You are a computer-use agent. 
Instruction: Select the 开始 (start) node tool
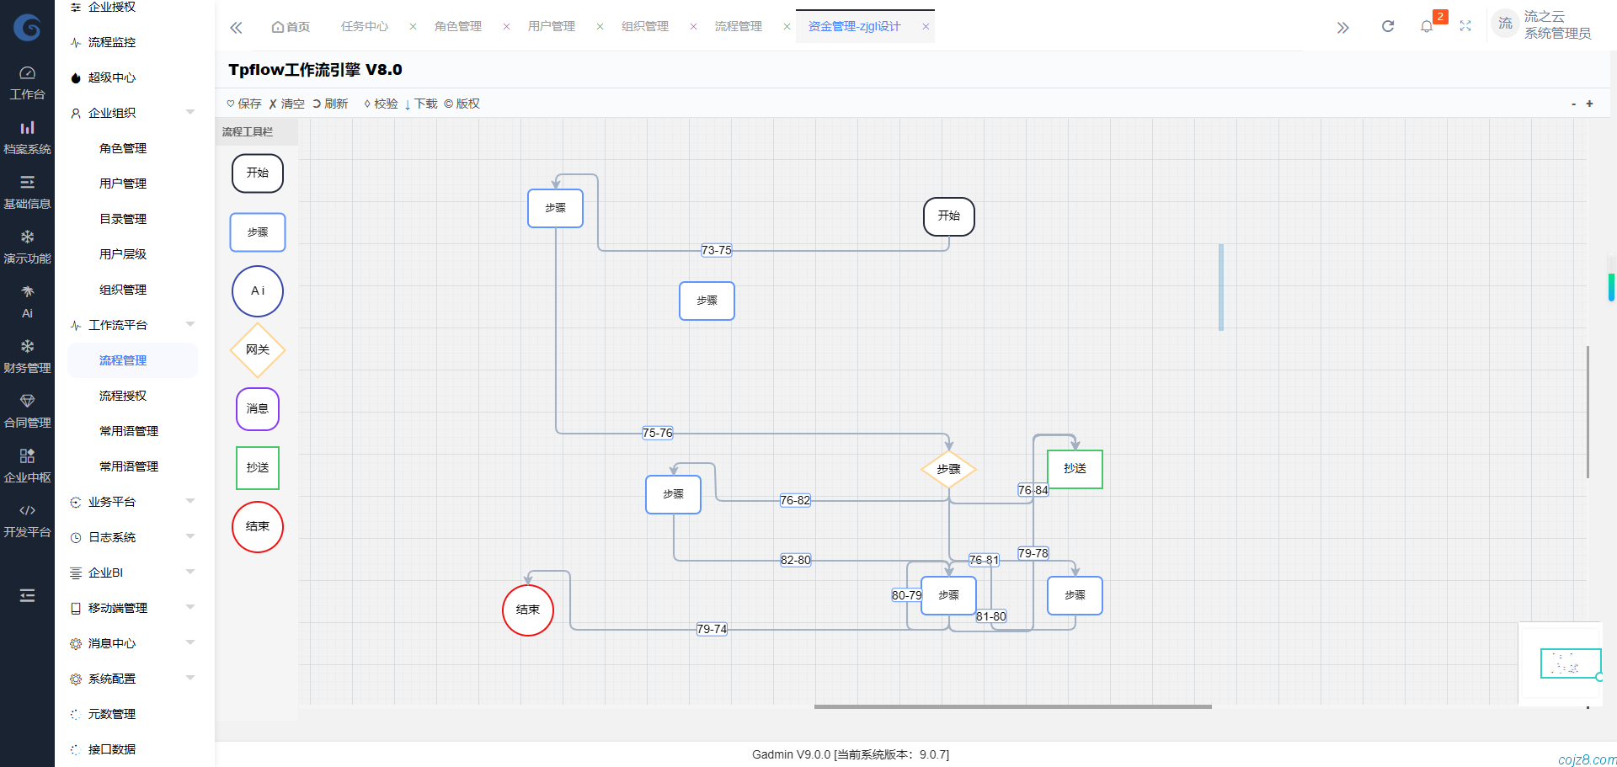coord(257,173)
